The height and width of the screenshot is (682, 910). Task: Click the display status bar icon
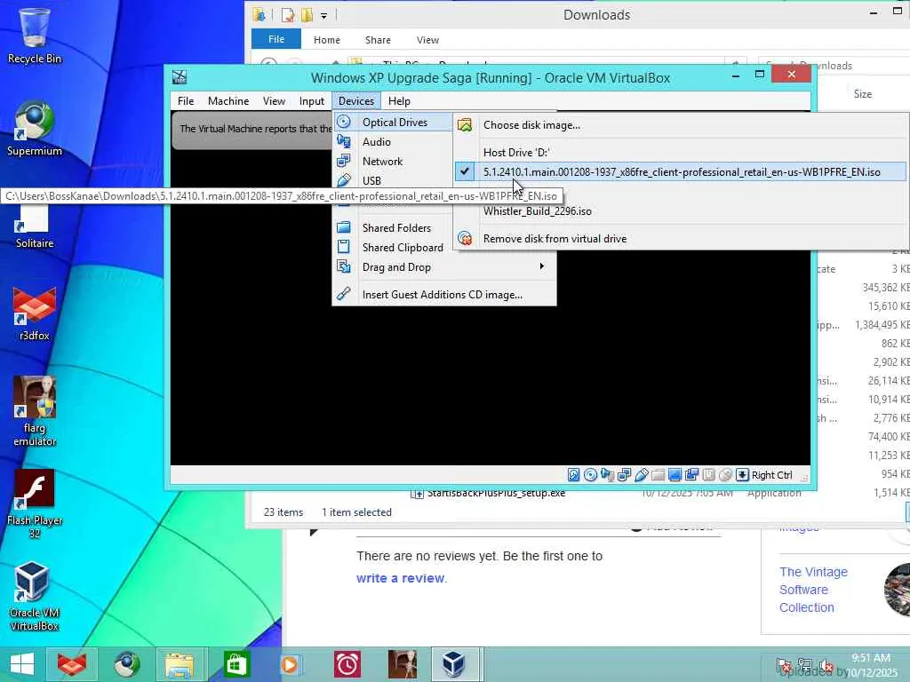coord(675,475)
